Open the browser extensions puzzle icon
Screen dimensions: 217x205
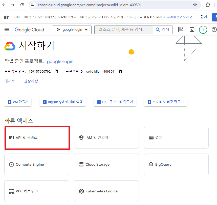pos(208,5)
